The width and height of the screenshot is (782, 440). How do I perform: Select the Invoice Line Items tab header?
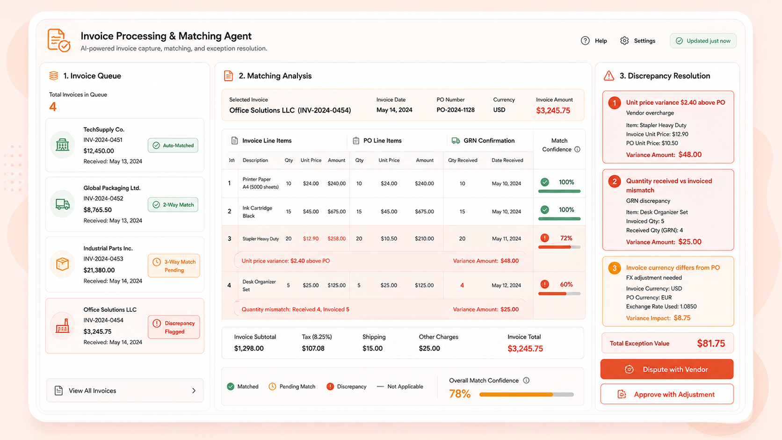pos(267,141)
